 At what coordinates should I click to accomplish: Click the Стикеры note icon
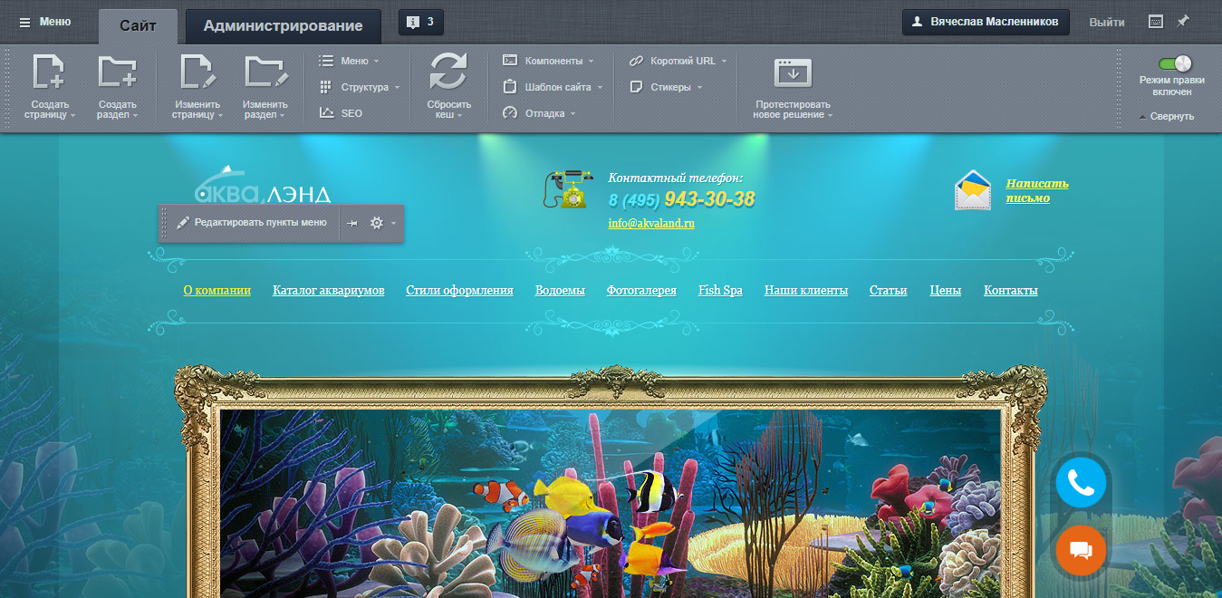pyautogui.click(x=636, y=87)
